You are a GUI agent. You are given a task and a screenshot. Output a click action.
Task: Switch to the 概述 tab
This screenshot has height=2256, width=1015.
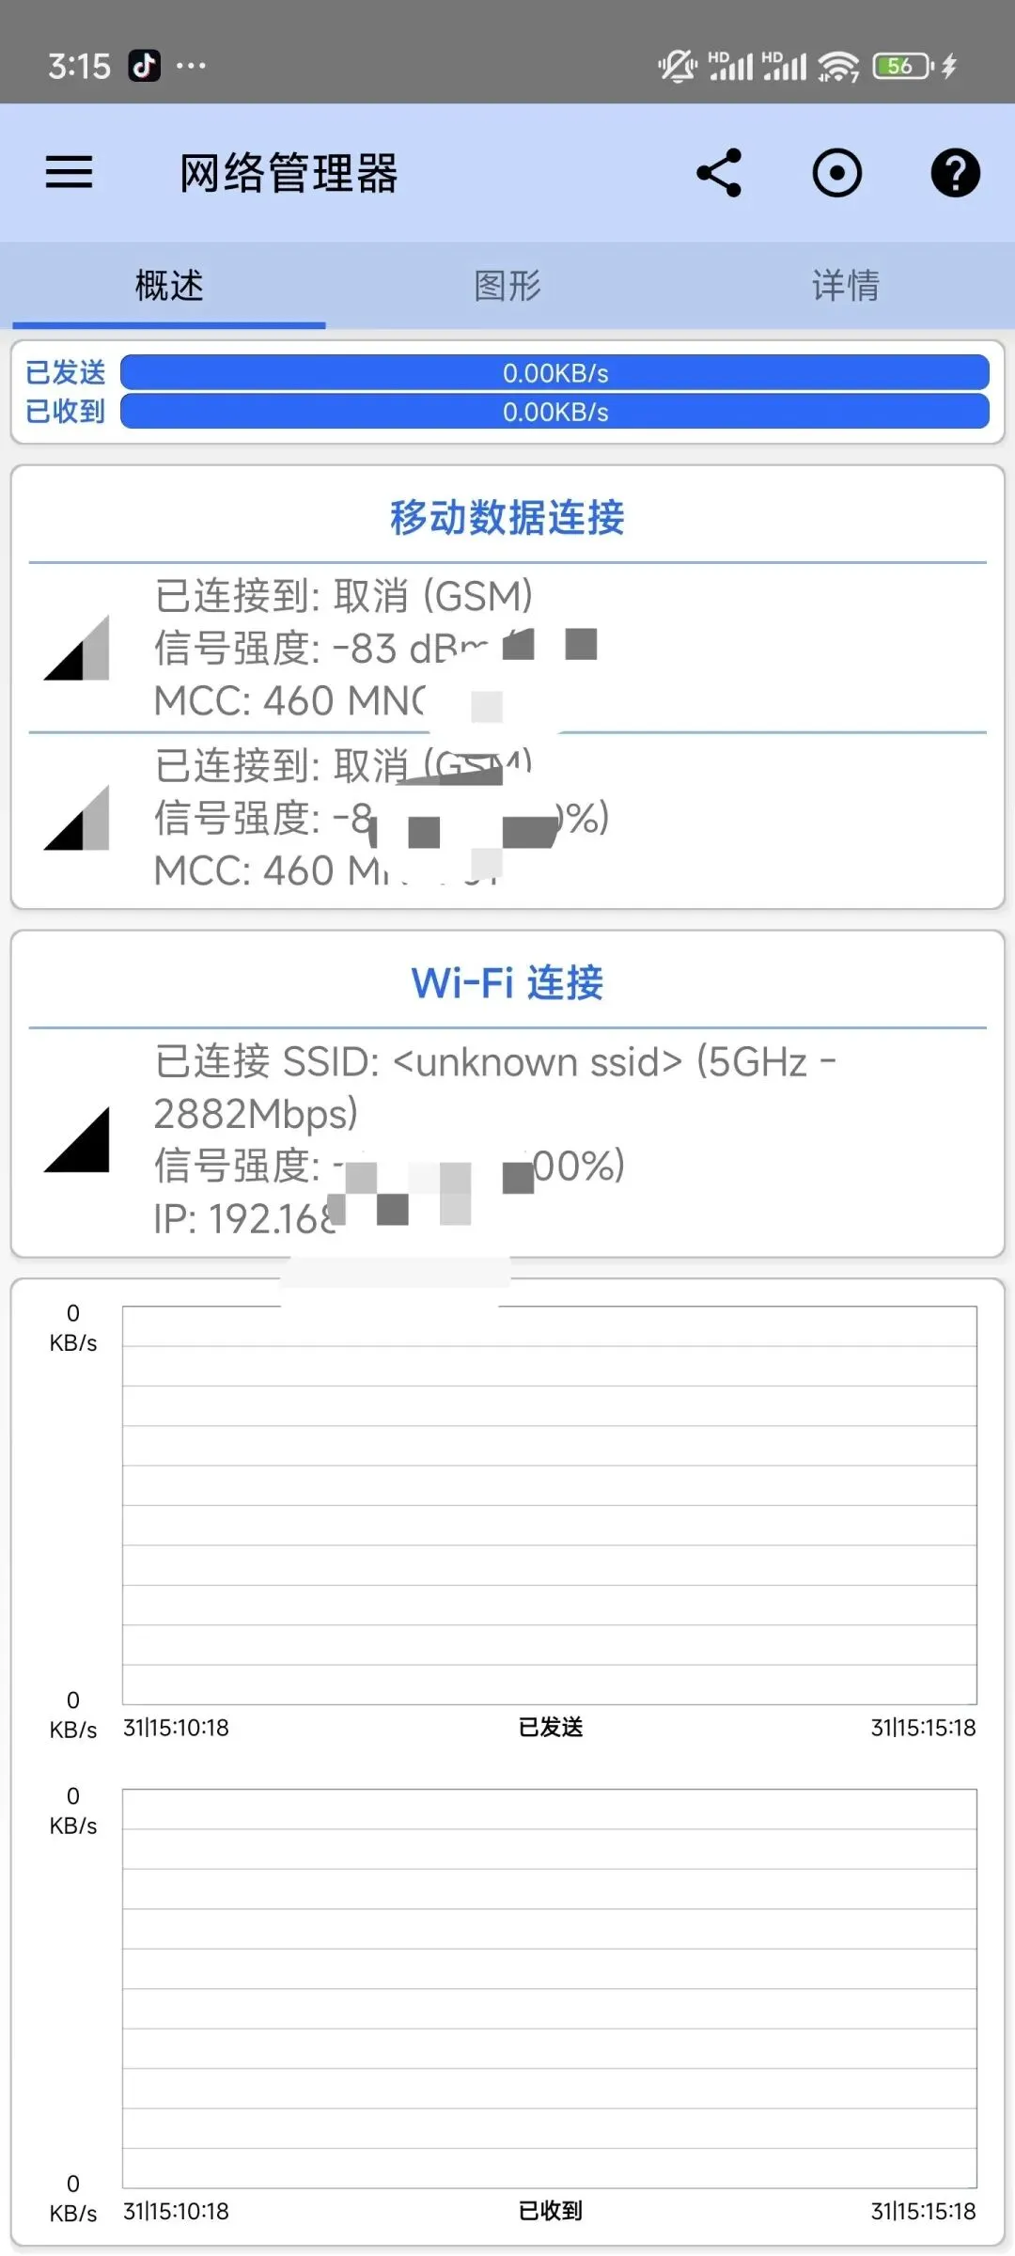pos(169,286)
